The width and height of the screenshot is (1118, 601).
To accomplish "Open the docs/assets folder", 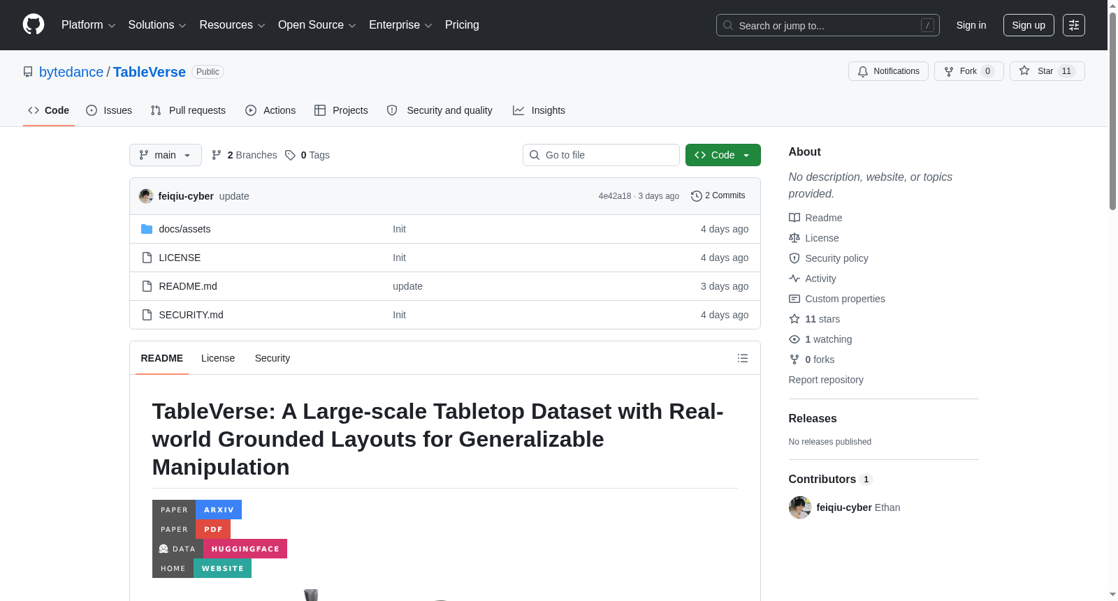I will [x=184, y=229].
